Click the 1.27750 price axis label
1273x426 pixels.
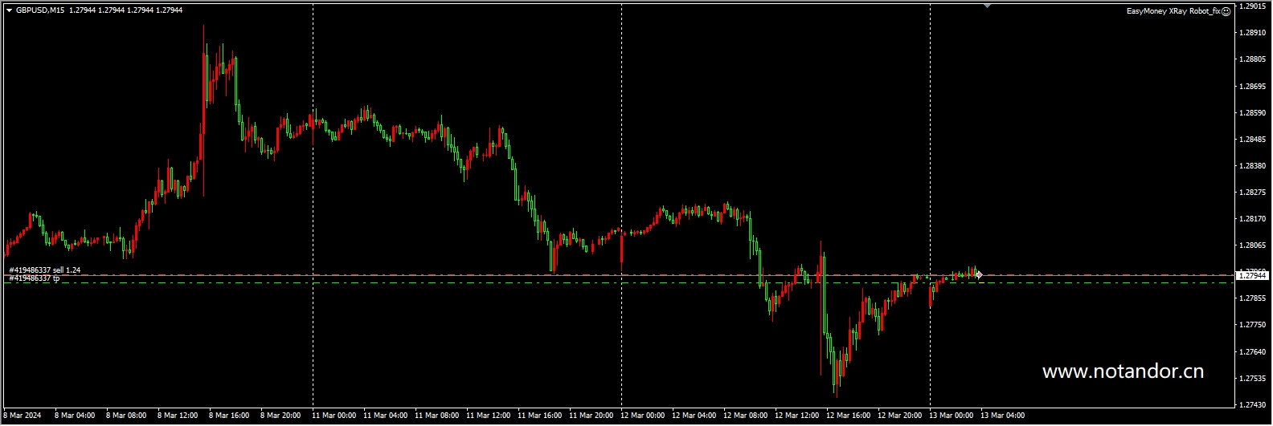(1254, 325)
